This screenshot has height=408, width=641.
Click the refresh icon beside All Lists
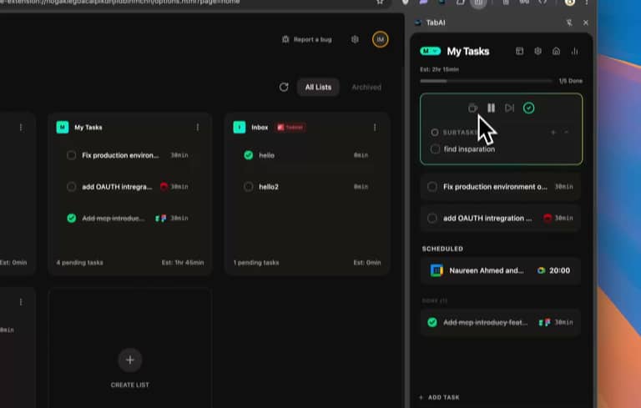tap(284, 87)
